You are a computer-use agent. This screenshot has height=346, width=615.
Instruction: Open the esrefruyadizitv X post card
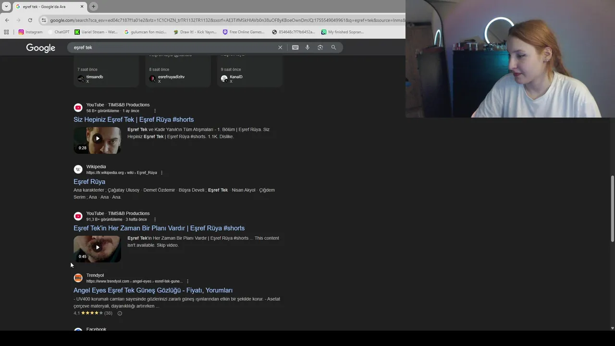tap(178, 72)
